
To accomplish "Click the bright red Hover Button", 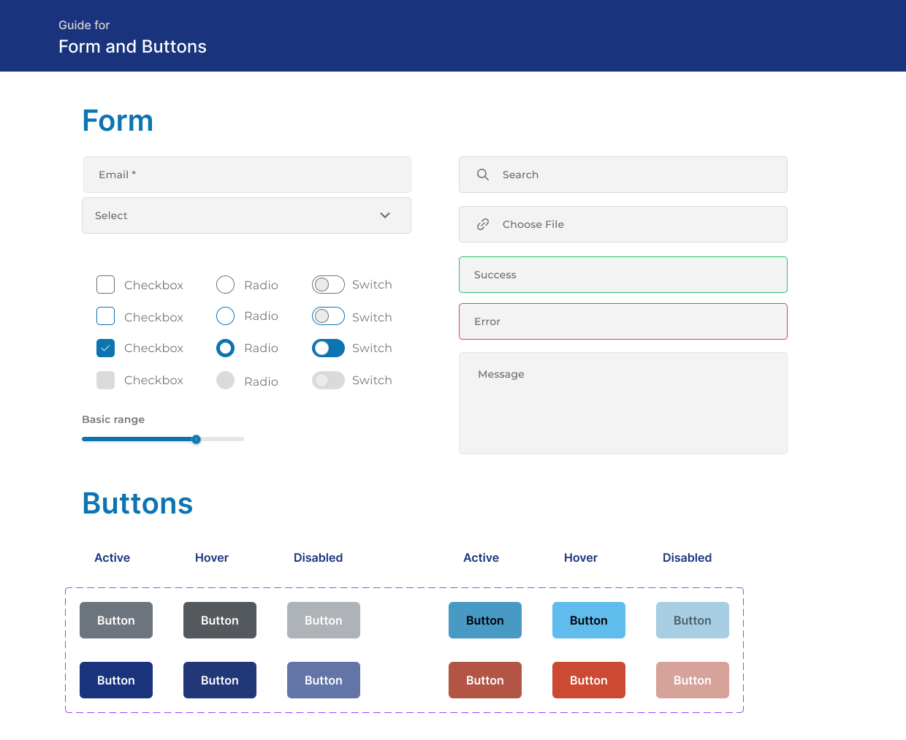I will [588, 680].
